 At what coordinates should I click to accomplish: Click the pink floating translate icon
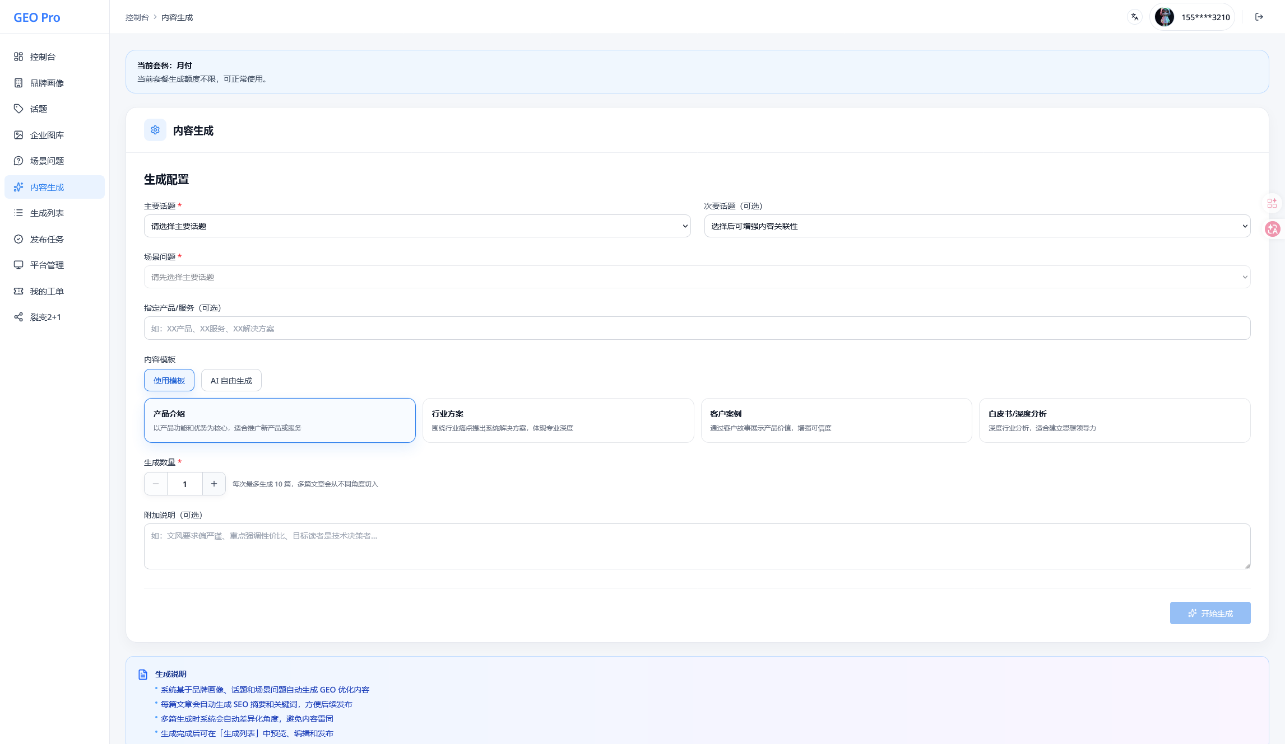point(1272,229)
